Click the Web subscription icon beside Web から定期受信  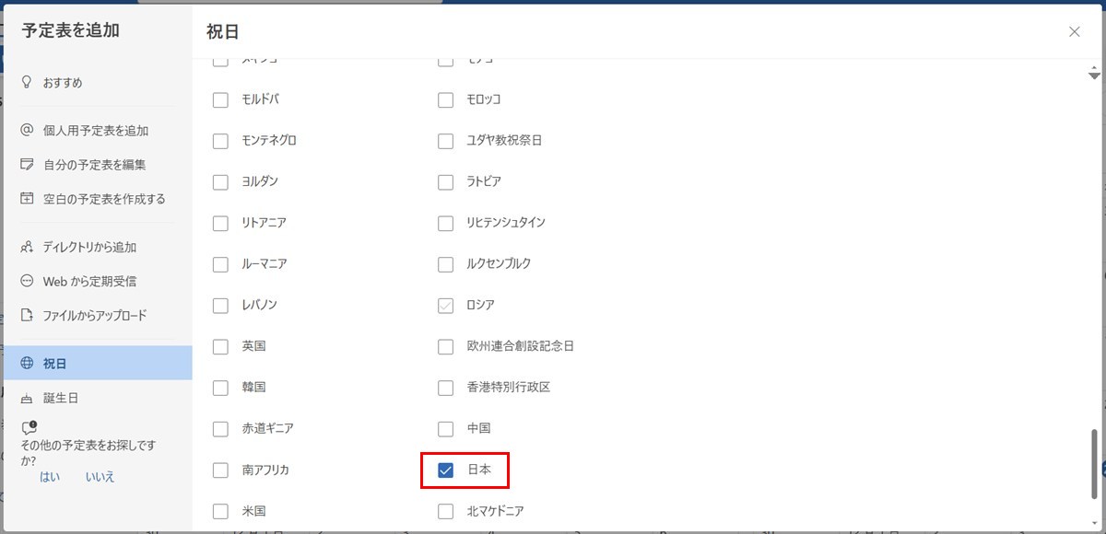point(27,281)
